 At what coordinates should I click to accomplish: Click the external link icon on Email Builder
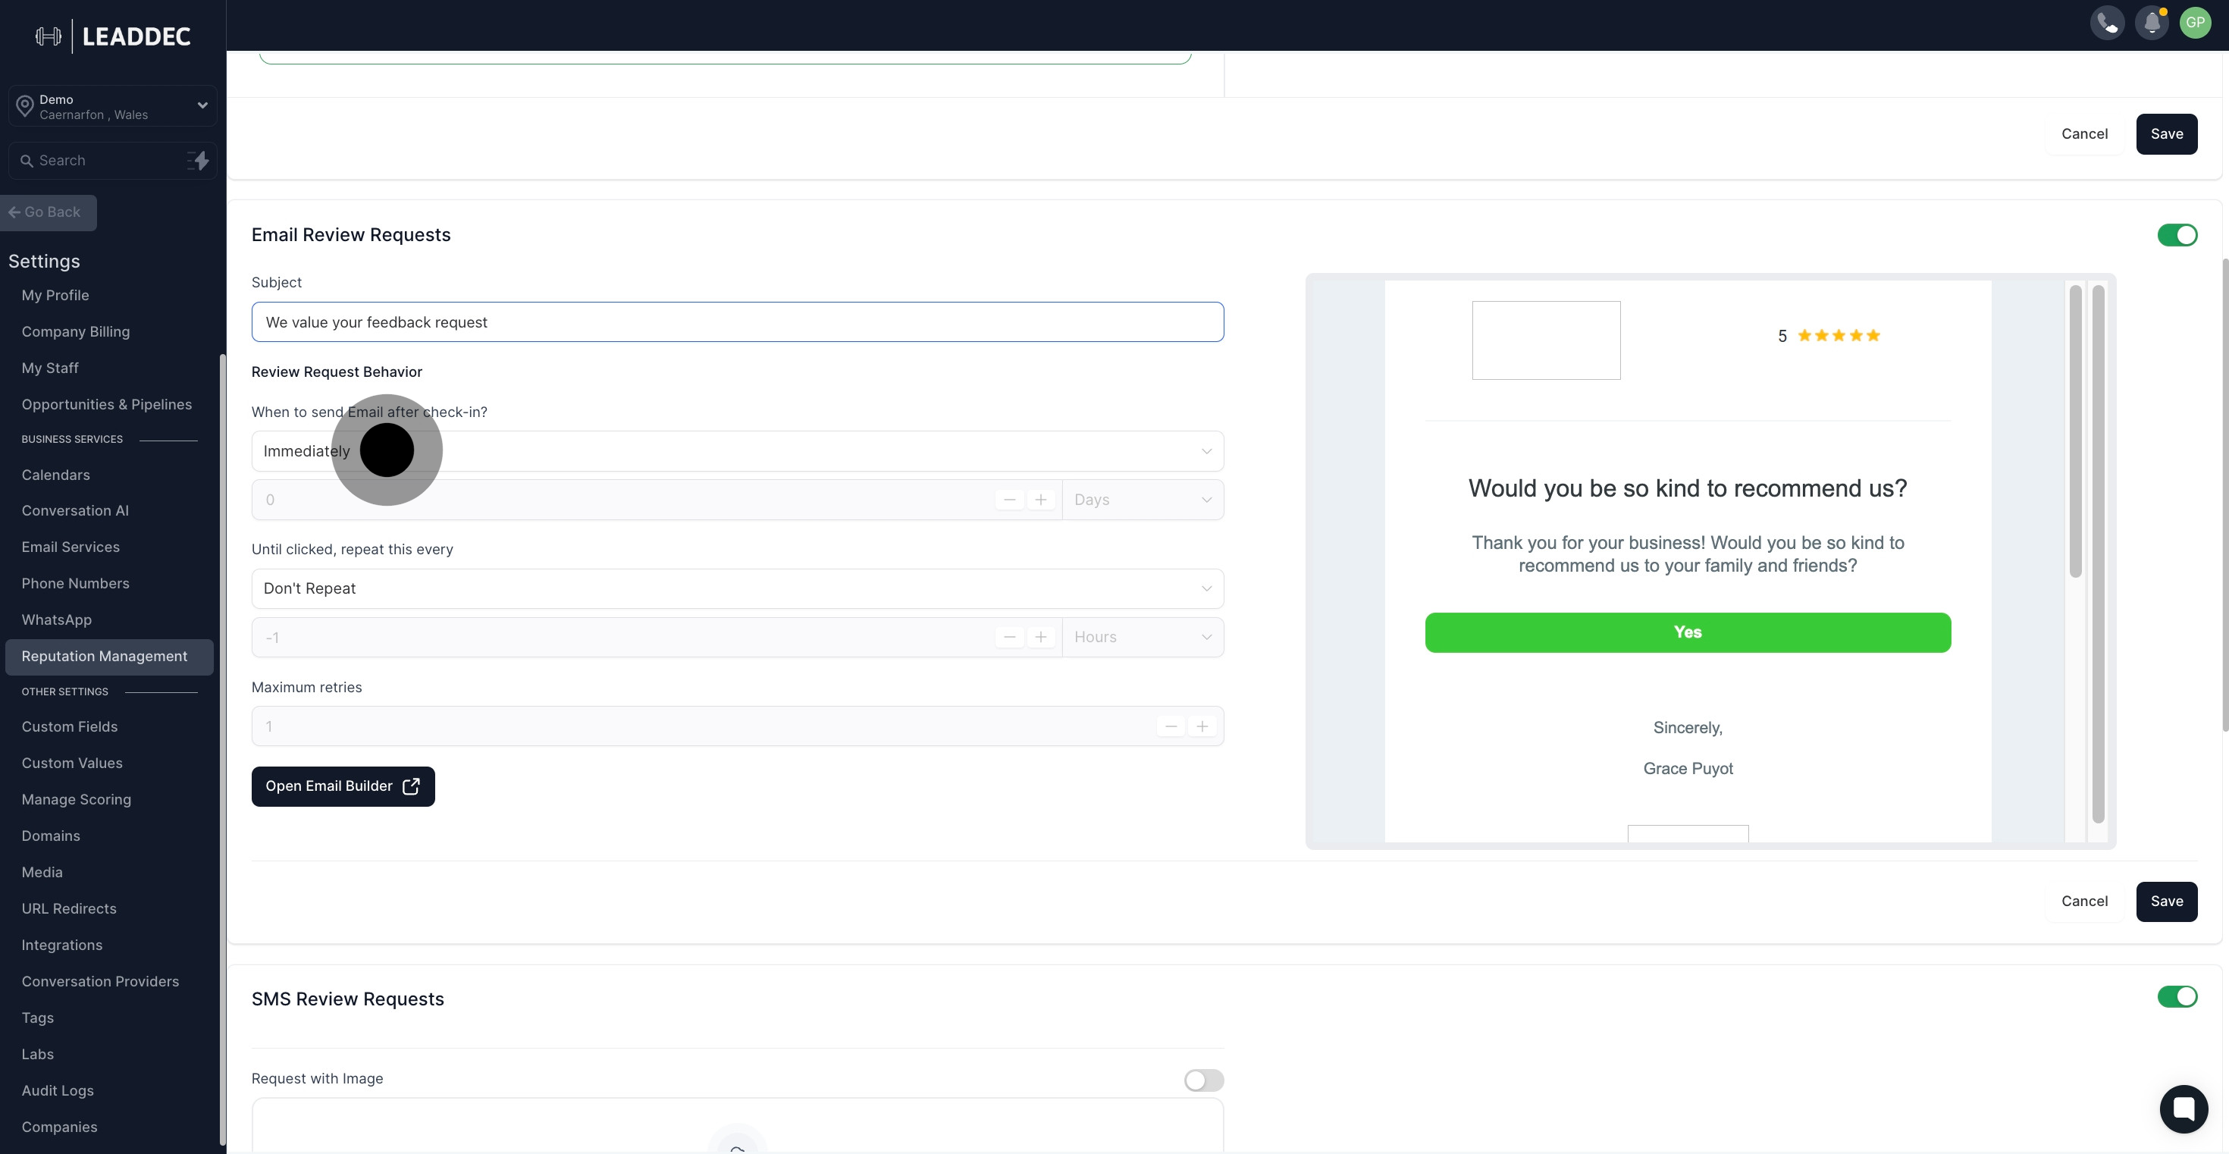(x=412, y=786)
